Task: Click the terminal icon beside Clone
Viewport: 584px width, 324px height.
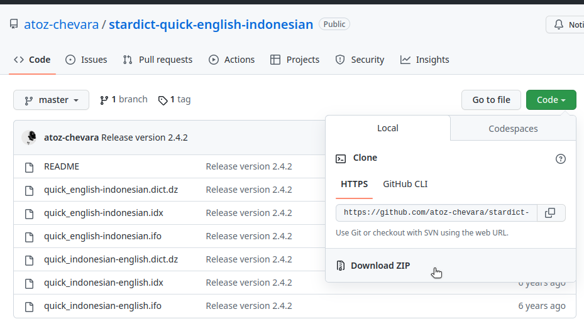Action: tap(341, 158)
